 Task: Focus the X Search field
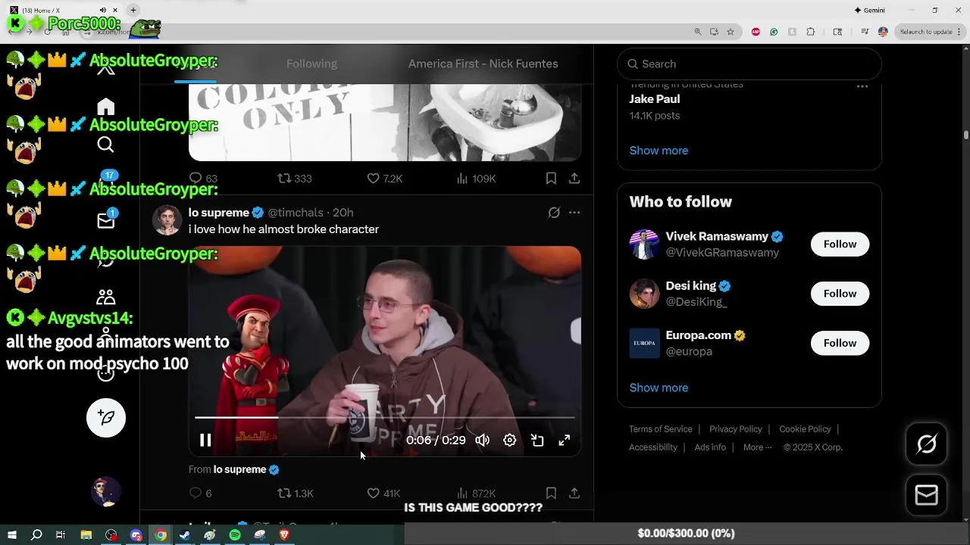coord(749,64)
